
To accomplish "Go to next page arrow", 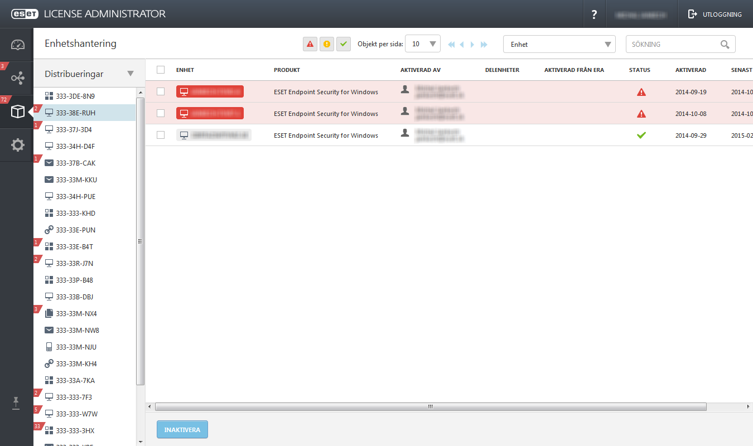I will (x=472, y=44).
